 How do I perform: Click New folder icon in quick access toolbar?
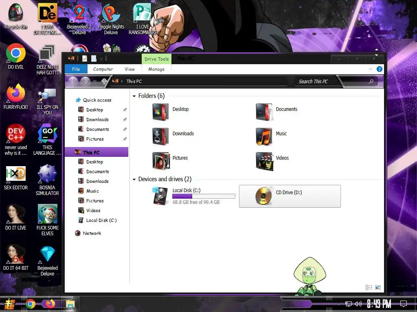(x=94, y=58)
